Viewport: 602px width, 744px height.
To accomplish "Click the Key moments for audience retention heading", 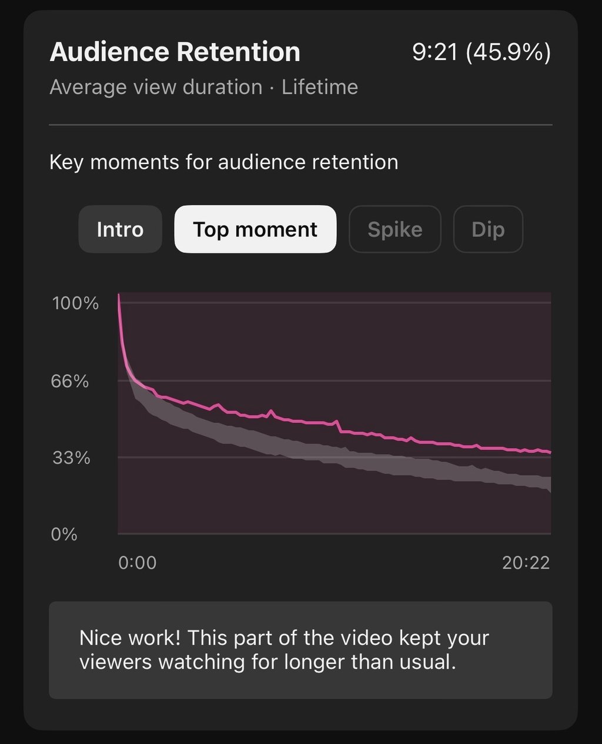I will (x=223, y=162).
